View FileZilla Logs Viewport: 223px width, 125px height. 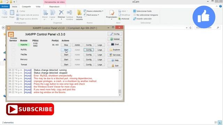pyautogui.click(x=100, y=55)
